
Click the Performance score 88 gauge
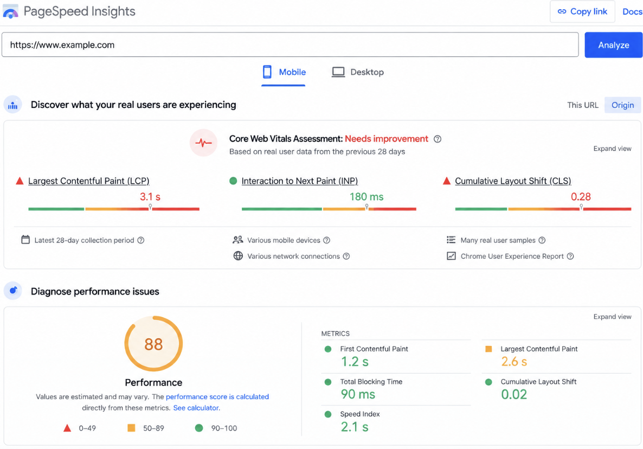(153, 344)
